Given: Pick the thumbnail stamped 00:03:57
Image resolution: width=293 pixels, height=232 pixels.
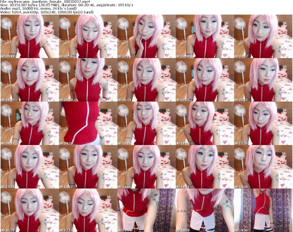Looking at the screenshot, I should (263, 36).
